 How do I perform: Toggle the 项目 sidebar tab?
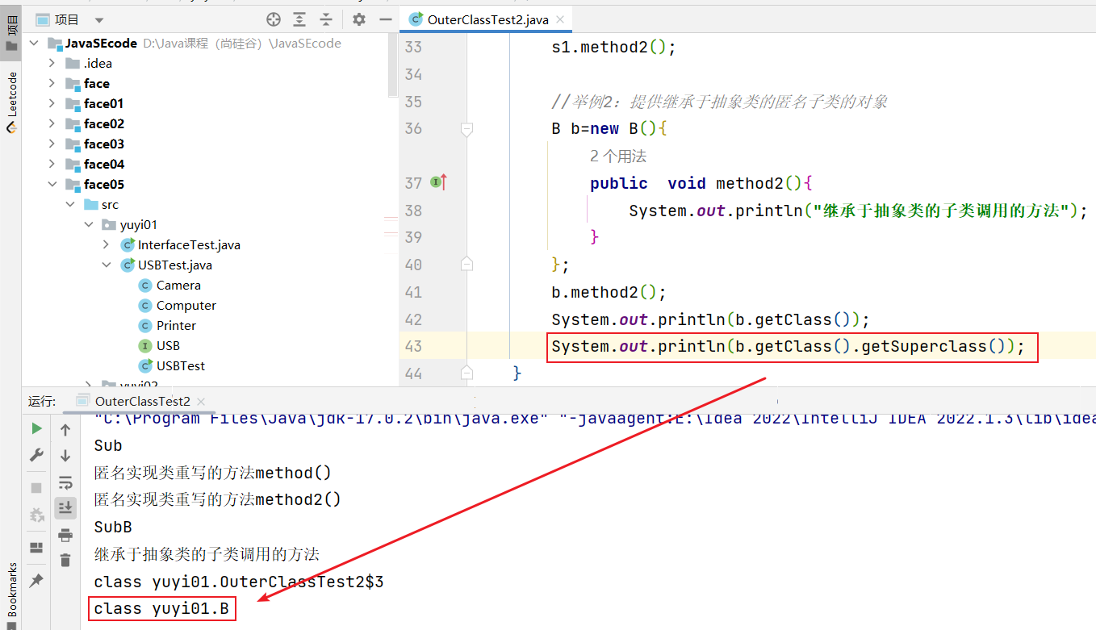point(11,34)
